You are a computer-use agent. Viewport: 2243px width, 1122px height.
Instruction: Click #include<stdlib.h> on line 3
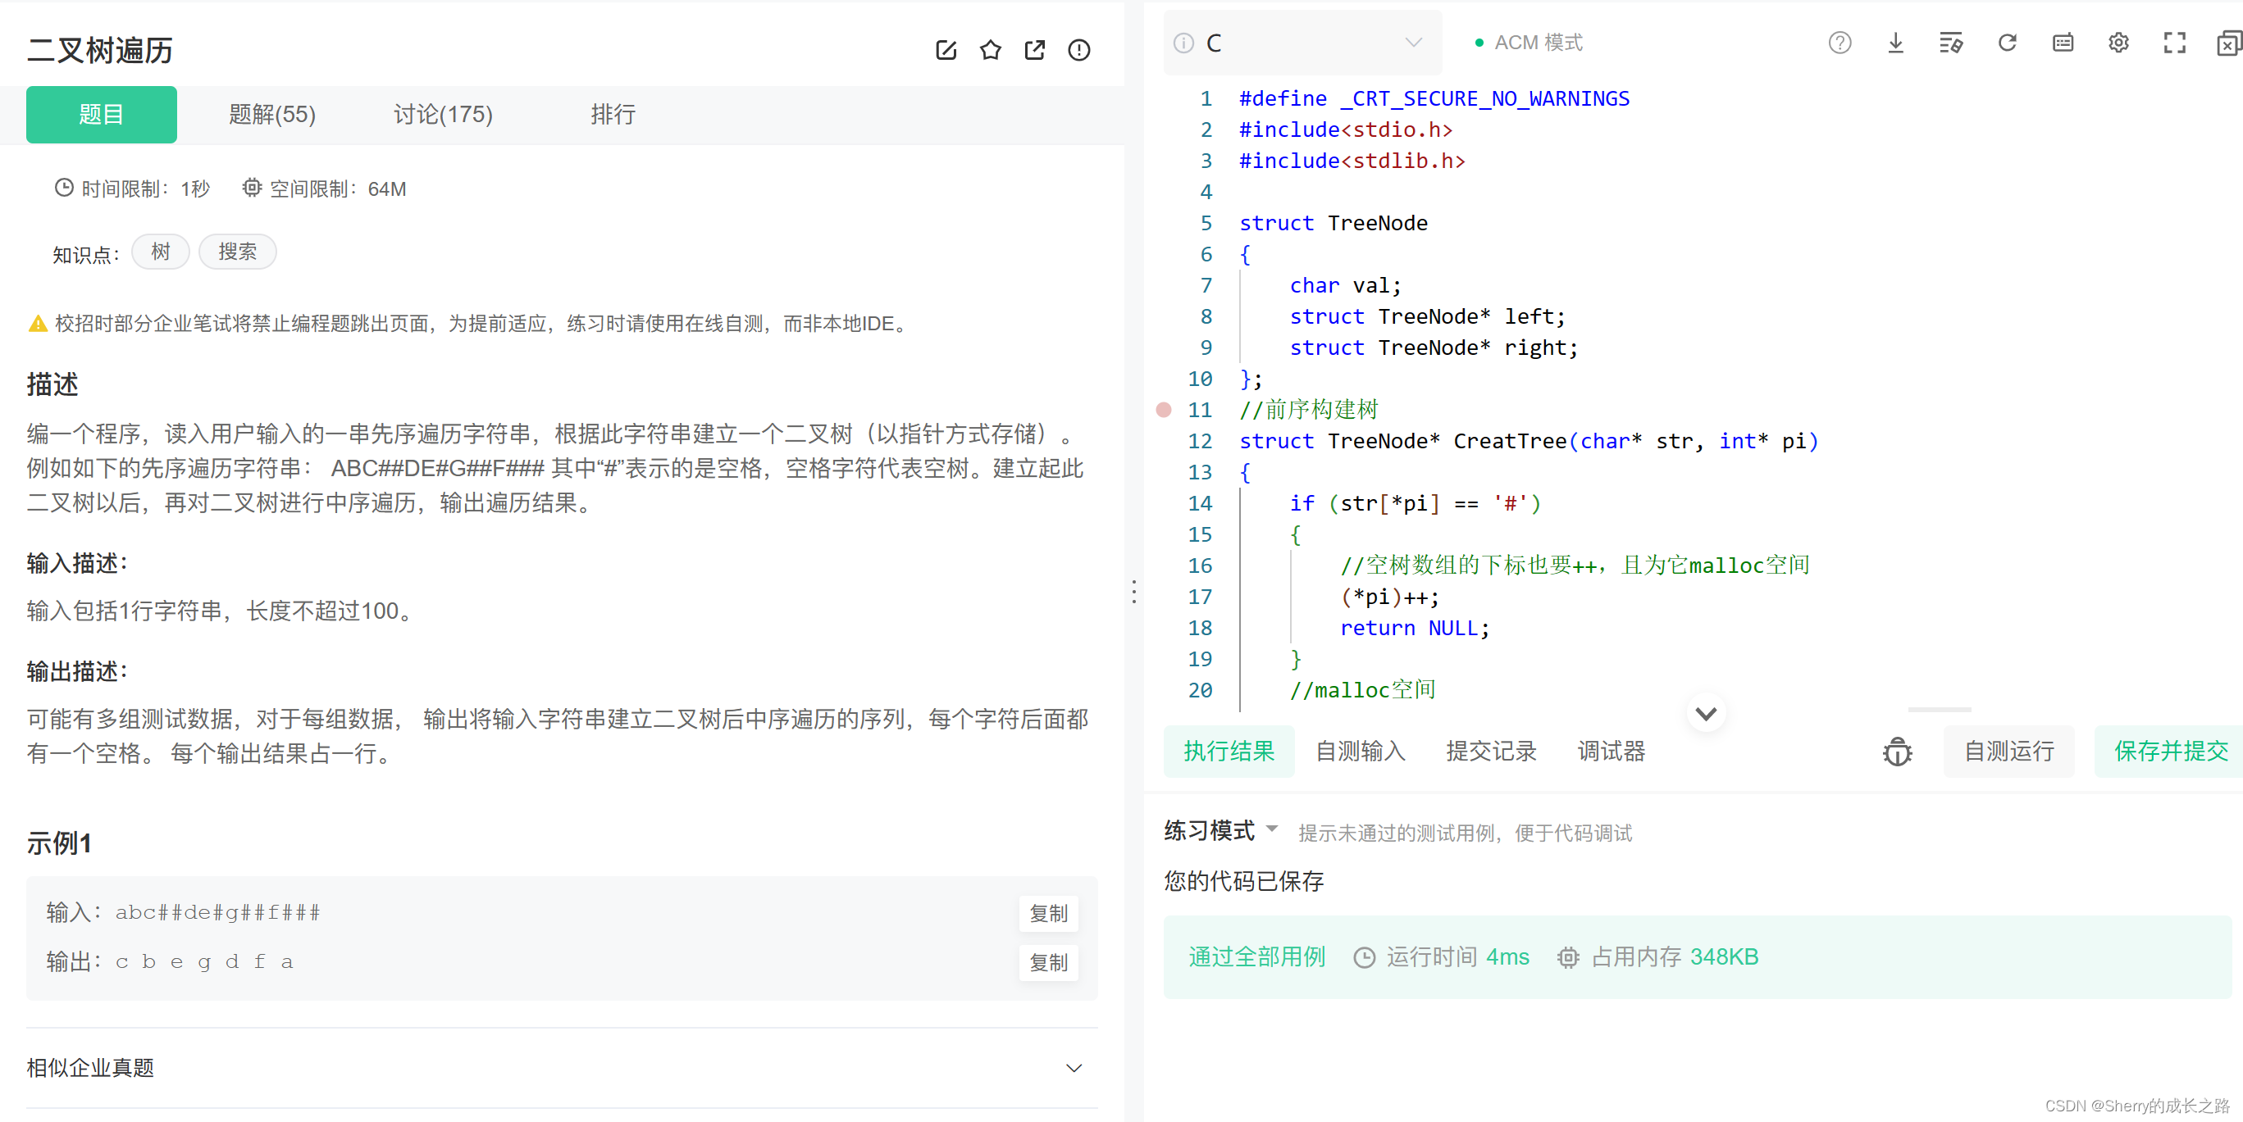(1352, 161)
